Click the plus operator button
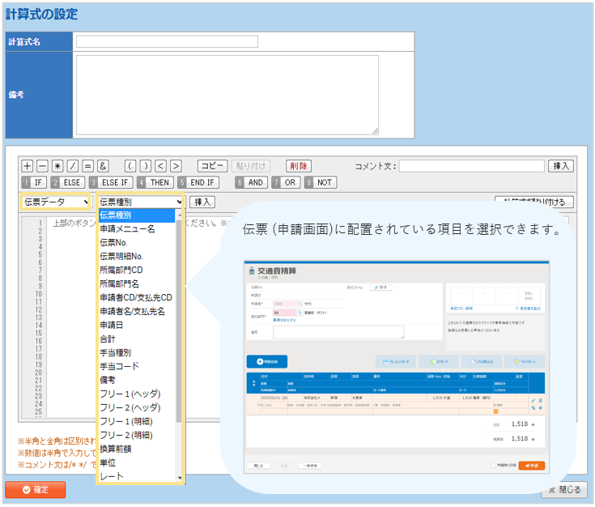The height and width of the screenshot is (507, 595). click(x=28, y=166)
